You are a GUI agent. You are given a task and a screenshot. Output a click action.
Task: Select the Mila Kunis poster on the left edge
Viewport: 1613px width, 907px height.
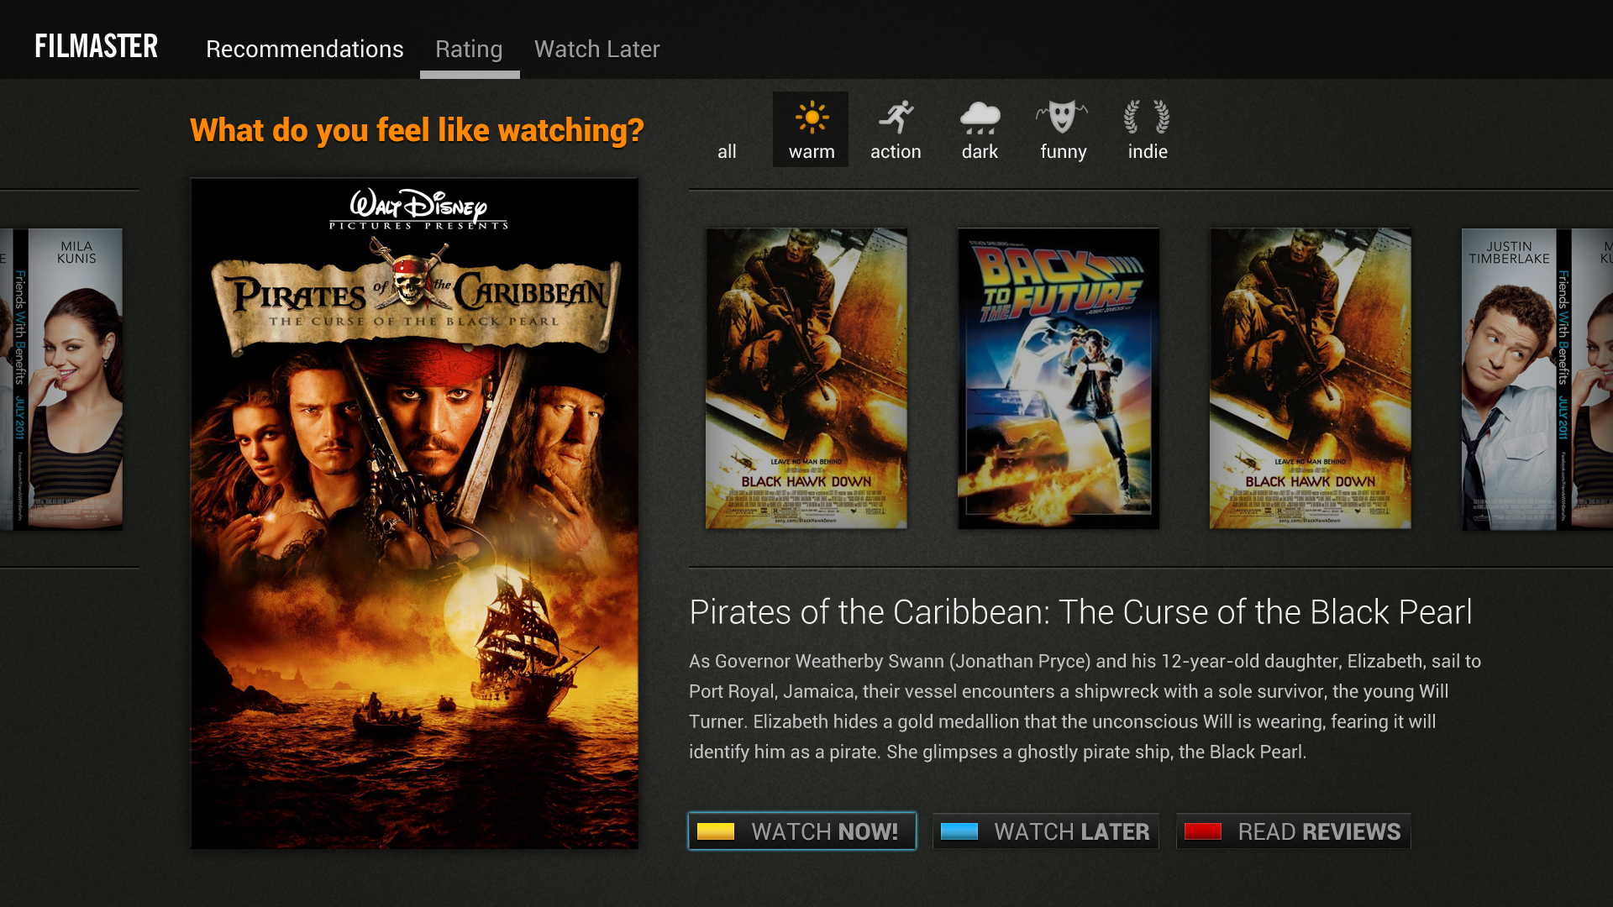pyautogui.click(x=61, y=379)
